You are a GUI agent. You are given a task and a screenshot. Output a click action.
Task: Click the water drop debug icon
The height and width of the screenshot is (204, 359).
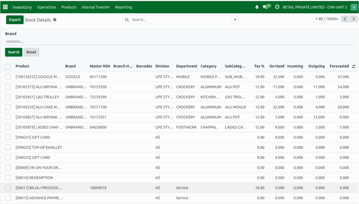coord(257,7)
